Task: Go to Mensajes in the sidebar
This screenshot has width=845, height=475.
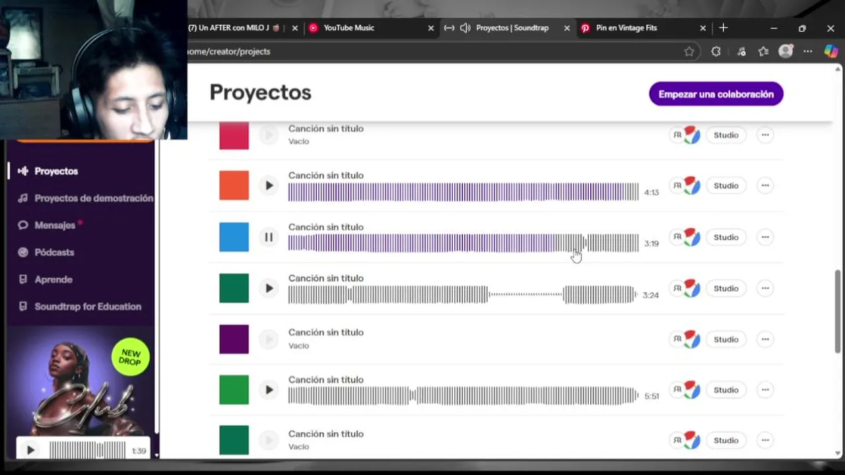Action: (x=55, y=225)
